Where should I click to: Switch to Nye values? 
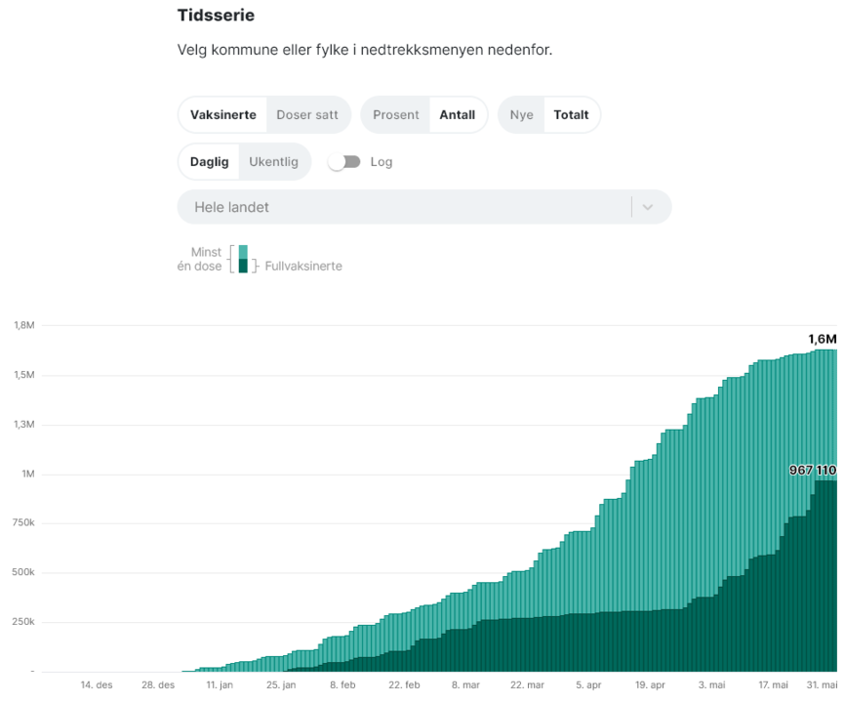tap(521, 115)
